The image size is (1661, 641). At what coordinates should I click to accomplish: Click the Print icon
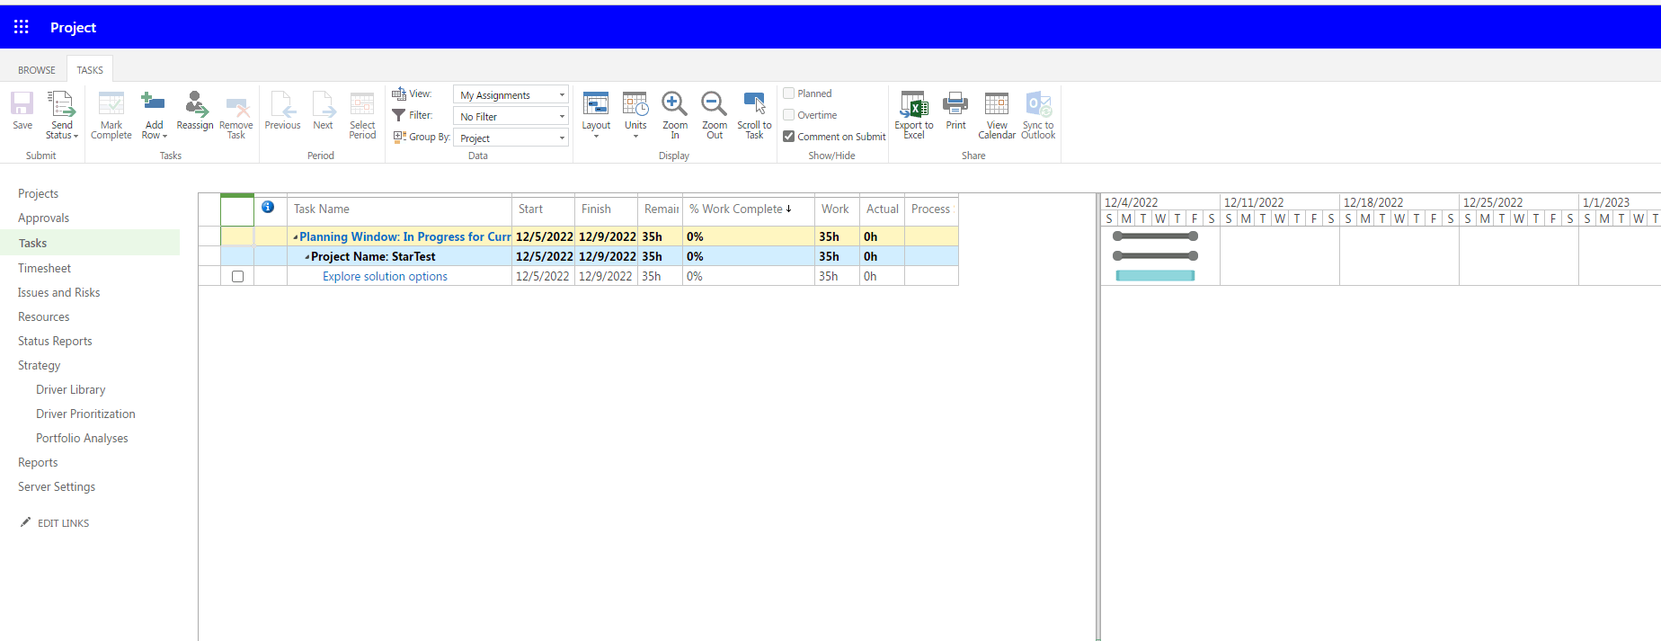(955, 103)
